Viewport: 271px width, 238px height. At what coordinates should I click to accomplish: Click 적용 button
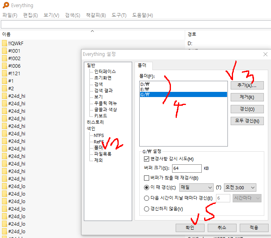coord(254,228)
